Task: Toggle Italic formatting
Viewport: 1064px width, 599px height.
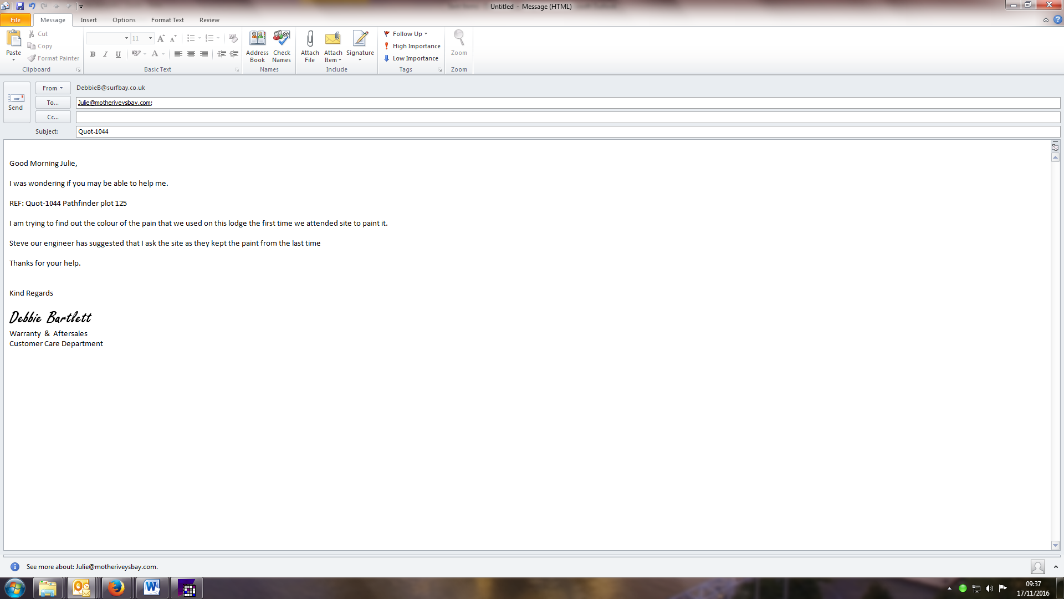Action: click(x=105, y=54)
